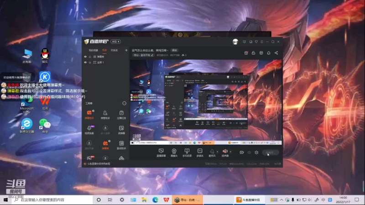The width and height of the screenshot is (365, 205).
Task: Open the 主播任务 anchor tasks tool
Action: click(x=121, y=115)
